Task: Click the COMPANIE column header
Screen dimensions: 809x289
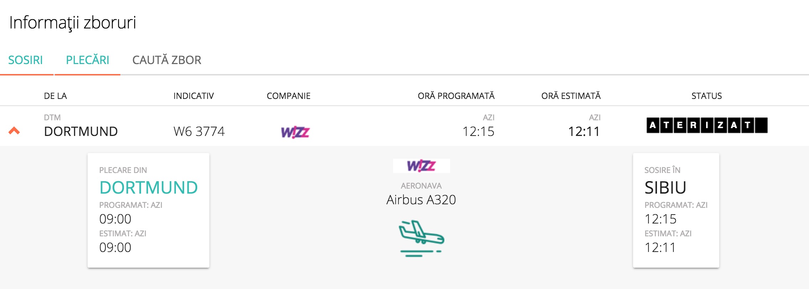Action: pos(288,96)
